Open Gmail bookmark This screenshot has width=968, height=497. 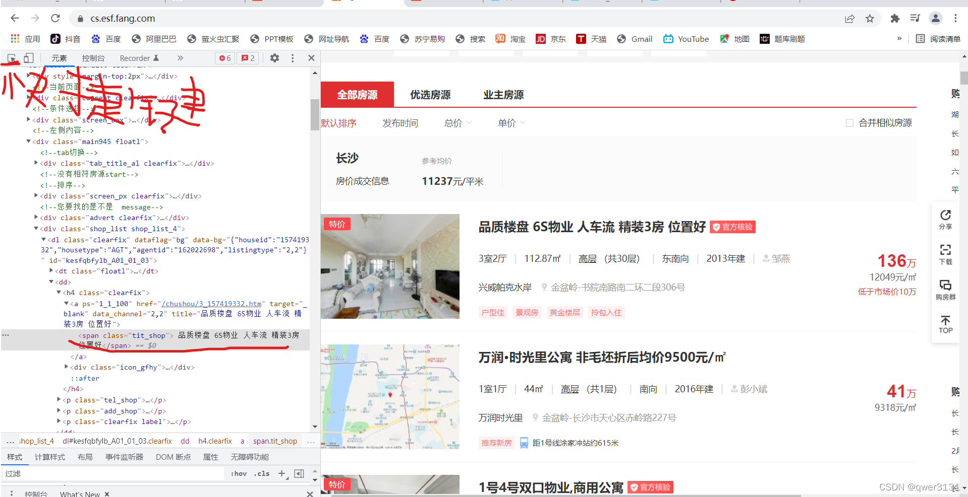pyautogui.click(x=635, y=39)
